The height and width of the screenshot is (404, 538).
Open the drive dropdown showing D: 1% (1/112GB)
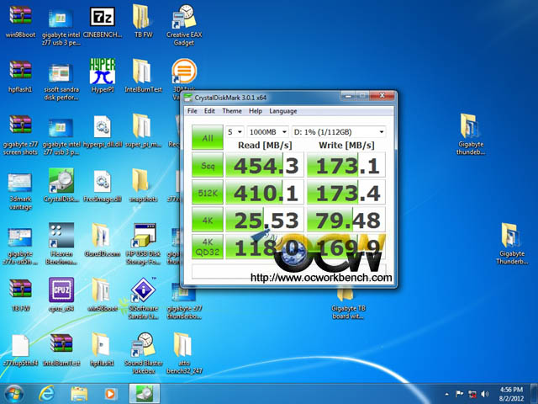point(339,132)
